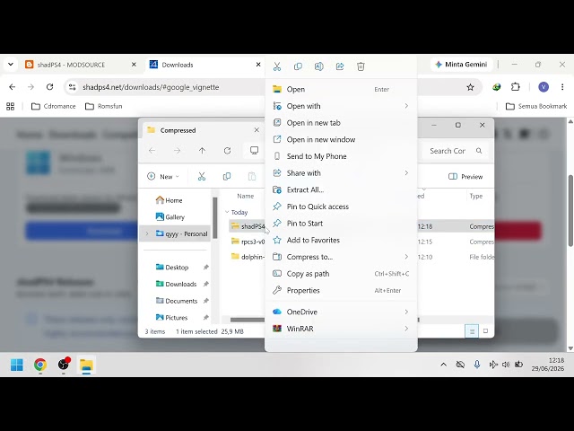Close the Compressed Explorer tab
574x431 pixels.
click(257, 130)
